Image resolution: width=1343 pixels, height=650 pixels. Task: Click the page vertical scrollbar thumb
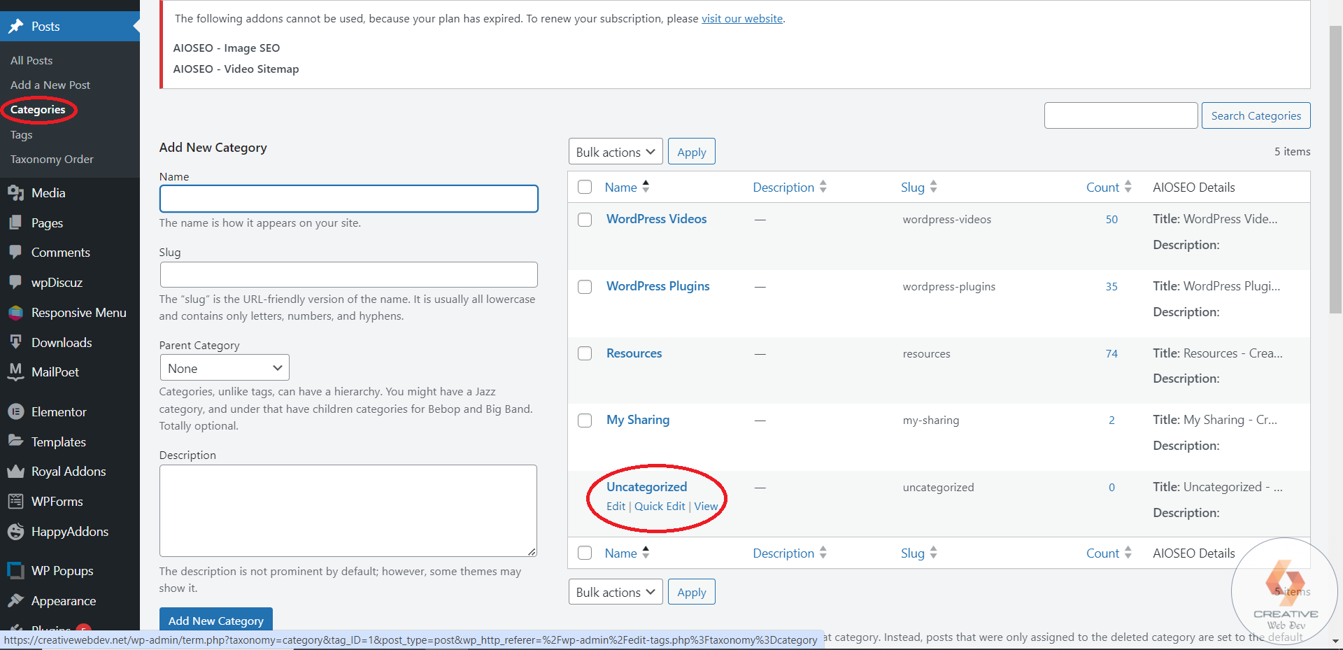pos(1335,170)
